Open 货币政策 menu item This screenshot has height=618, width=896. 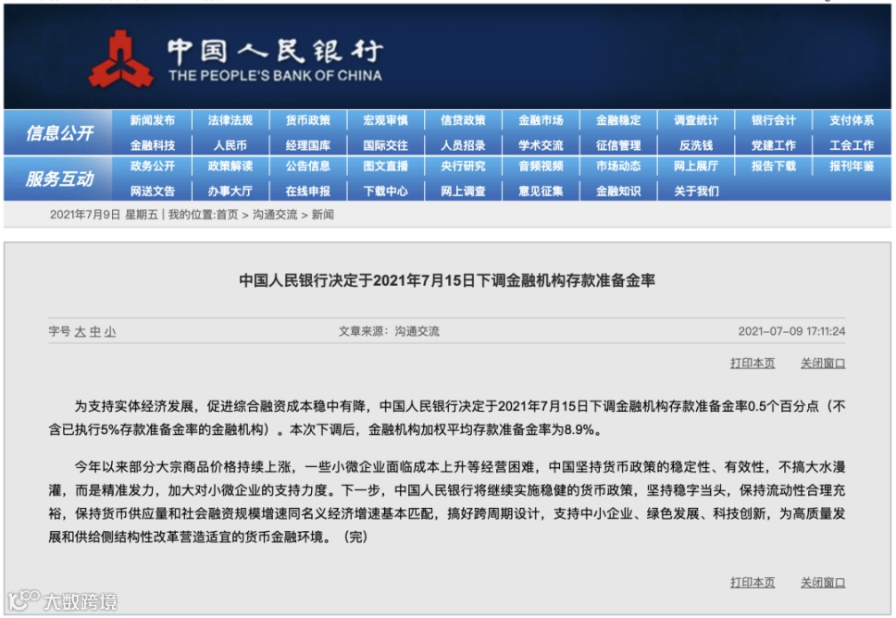pyautogui.click(x=308, y=120)
